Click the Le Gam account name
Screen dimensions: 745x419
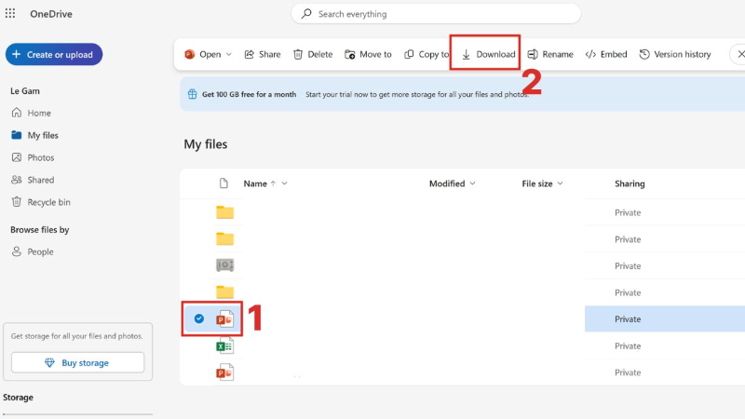coord(25,90)
